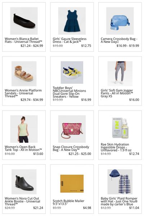Click the $12.75 sale price of gauze dress

[86, 46]
